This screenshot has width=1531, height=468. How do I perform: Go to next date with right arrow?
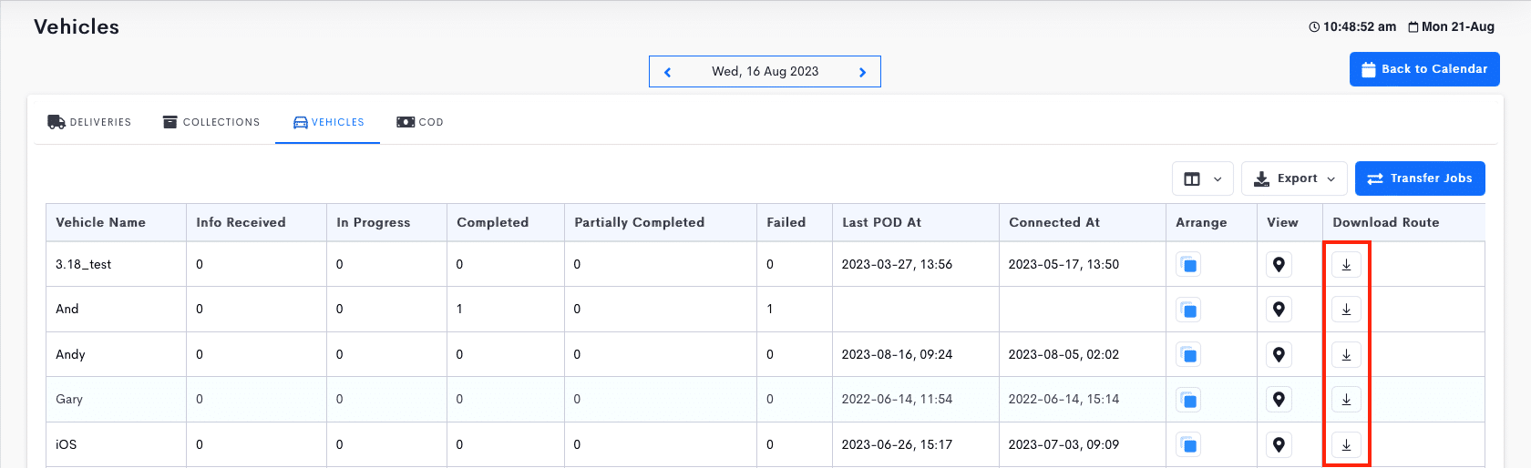coord(862,72)
